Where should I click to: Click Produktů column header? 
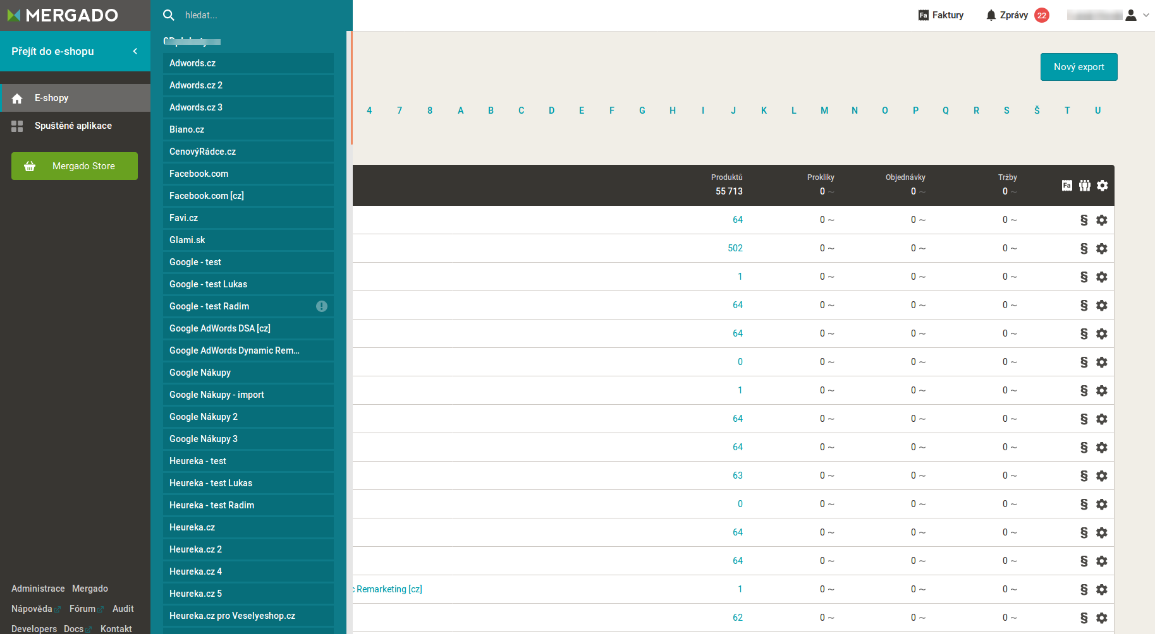pyautogui.click(x=727, y=177)
